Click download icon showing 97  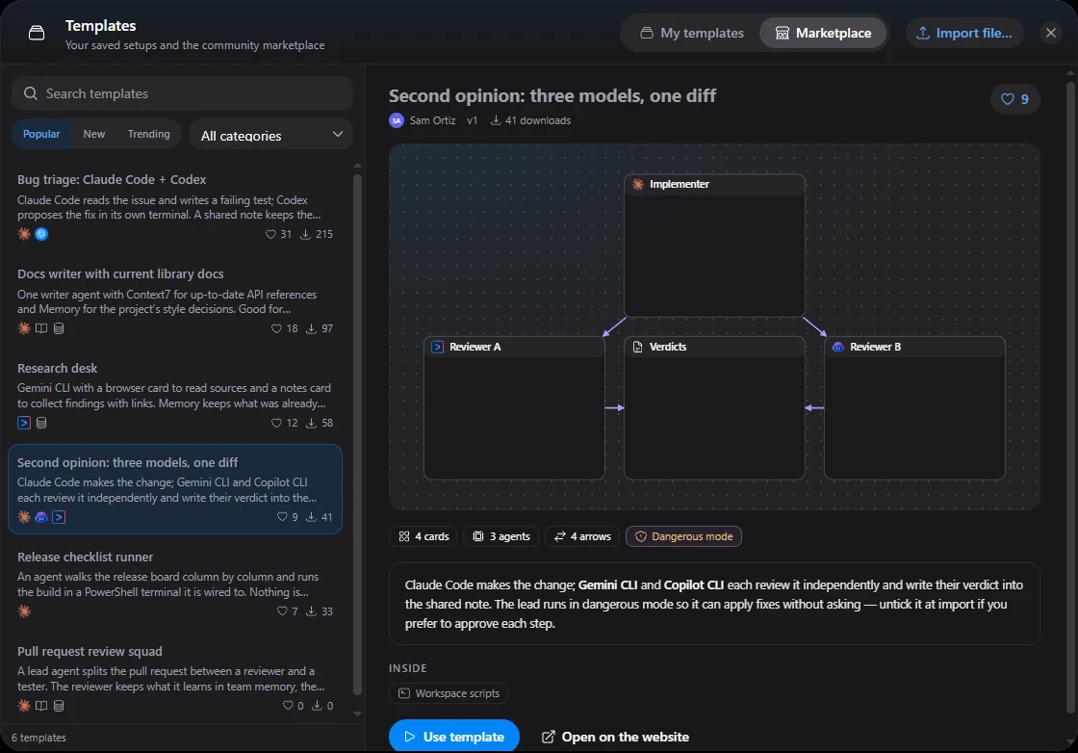pos(311,328)
